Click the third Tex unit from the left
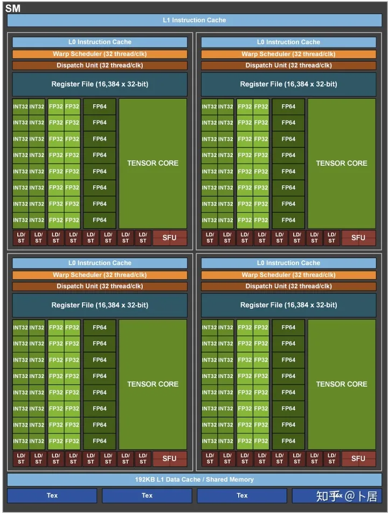 [242, 496]
